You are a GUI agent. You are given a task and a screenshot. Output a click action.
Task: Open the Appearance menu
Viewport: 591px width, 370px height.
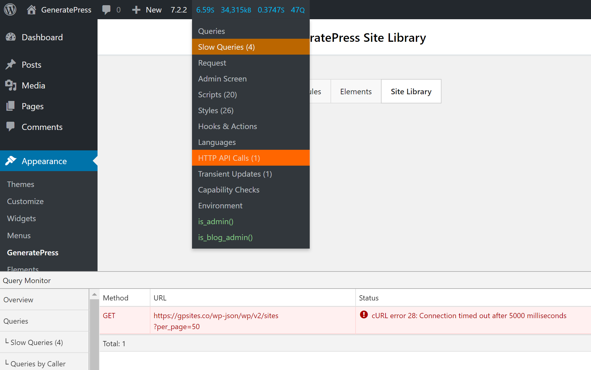[x=49, y=161]
